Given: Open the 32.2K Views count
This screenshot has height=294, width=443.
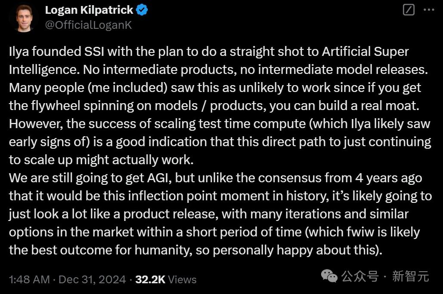Looking at the screenshot, I should (166, 280).
